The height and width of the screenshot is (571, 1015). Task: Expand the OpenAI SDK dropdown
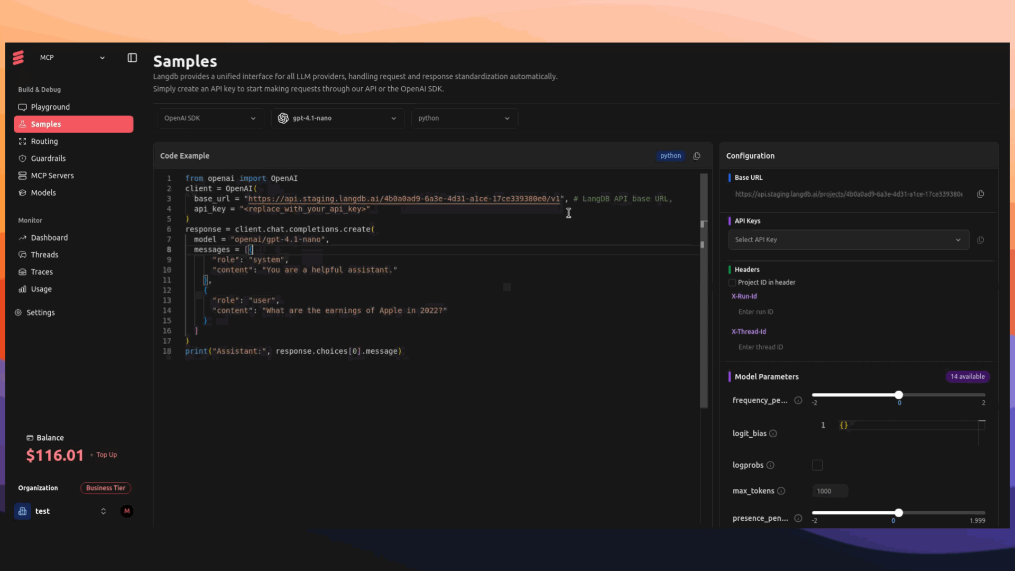tap(210, 118)
